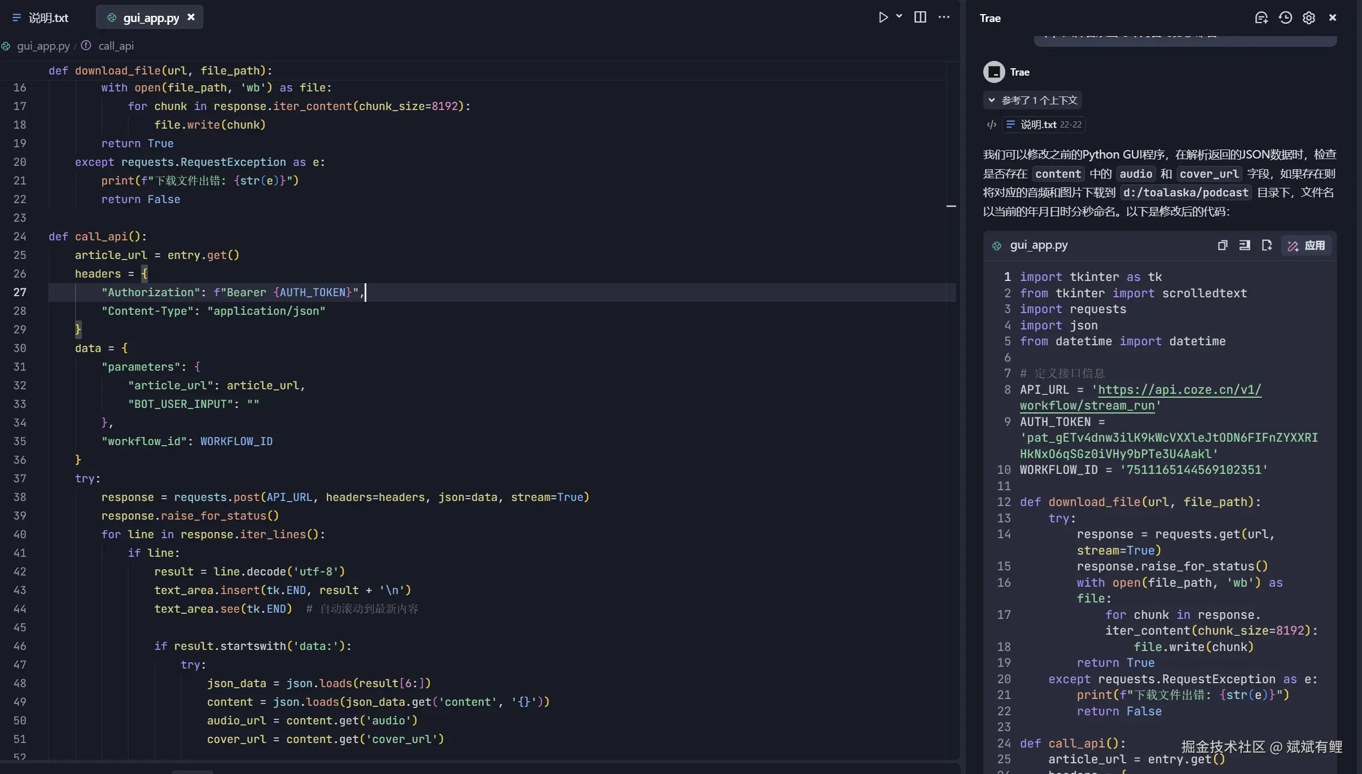Close the gui_app.py tab

191,17
